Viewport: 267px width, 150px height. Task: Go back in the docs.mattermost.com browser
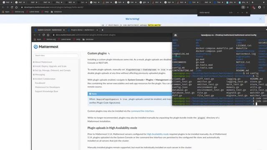pos(35,35)
